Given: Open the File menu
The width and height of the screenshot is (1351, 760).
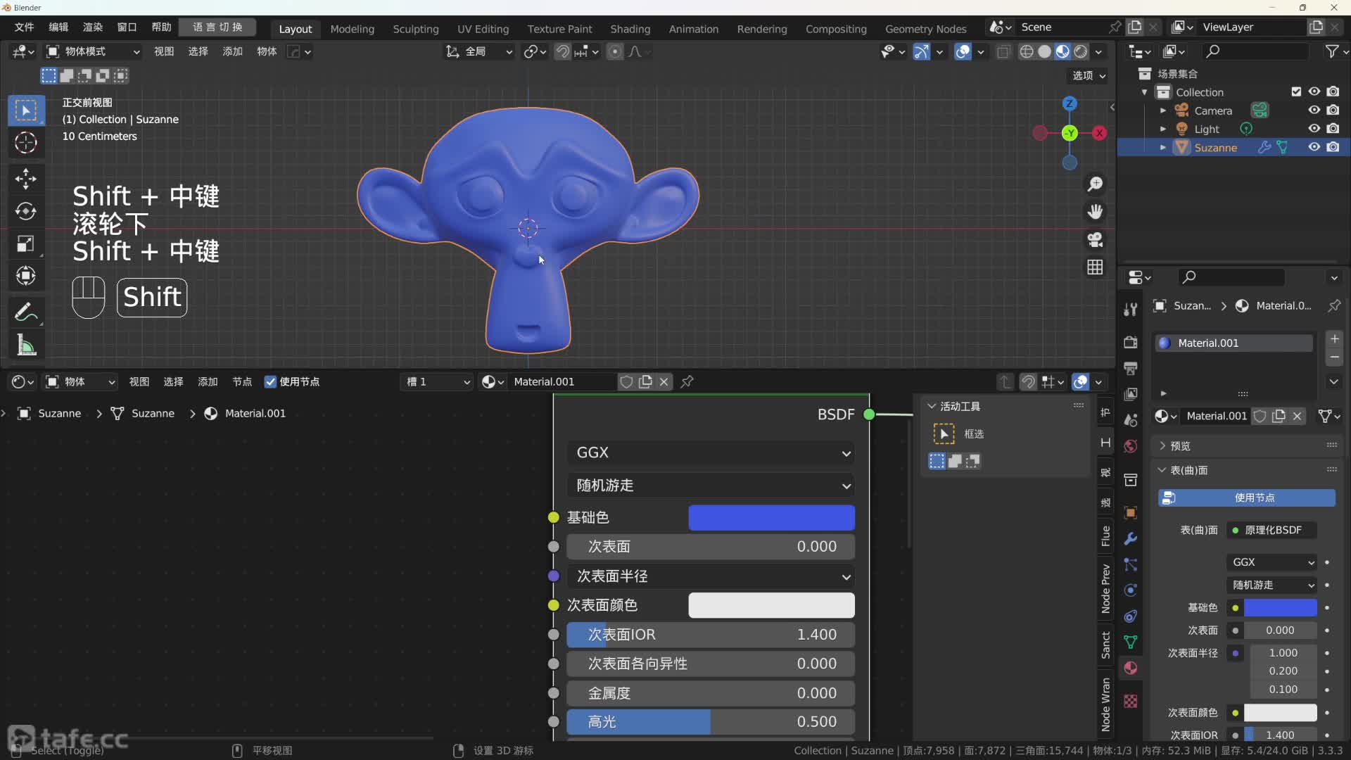Looking at the screenshot, I should tap(25, 27).
